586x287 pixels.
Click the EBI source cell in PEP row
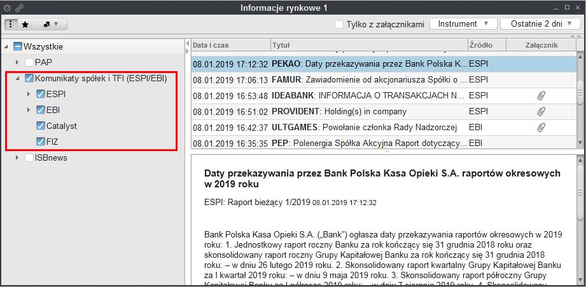(x=475, y=143)
